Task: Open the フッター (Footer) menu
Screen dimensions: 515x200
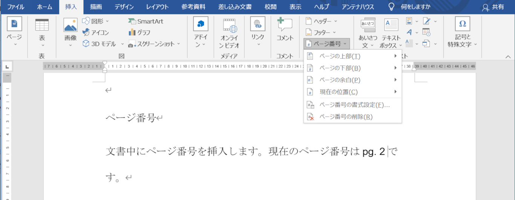Action: pos(320,32)
